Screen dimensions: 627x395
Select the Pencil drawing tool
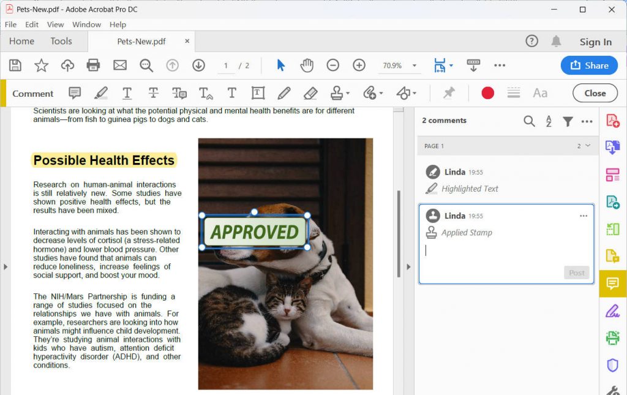(283, 93)
